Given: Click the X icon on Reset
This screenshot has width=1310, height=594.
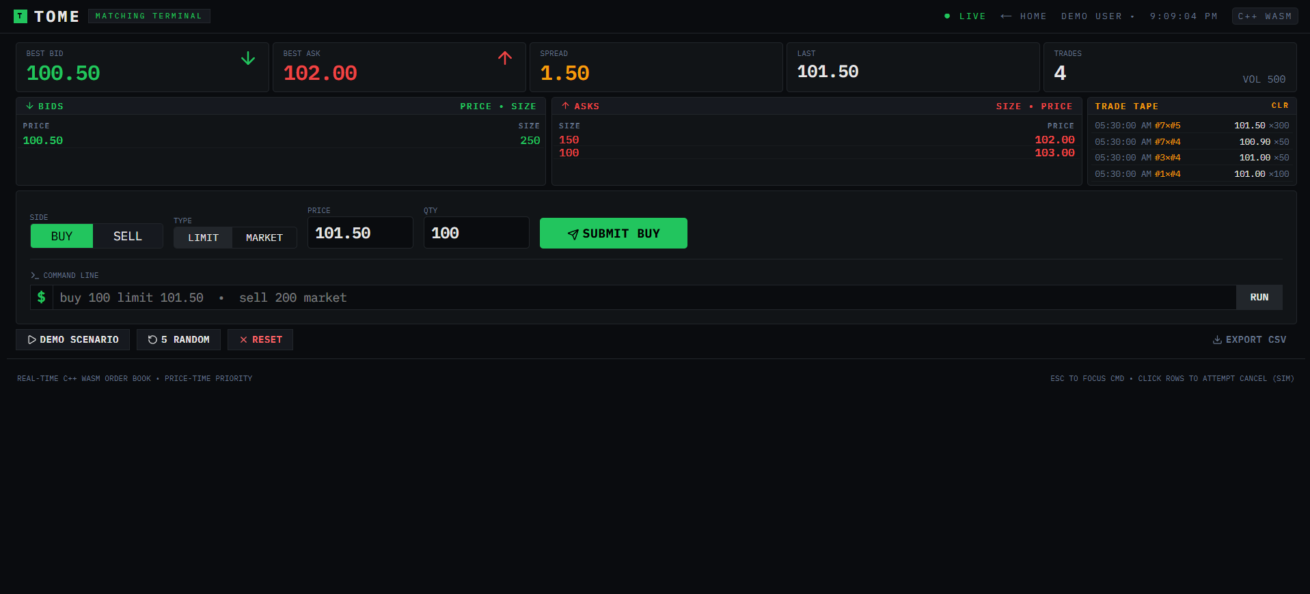Looking at the screenshot, I should point(243,339).
